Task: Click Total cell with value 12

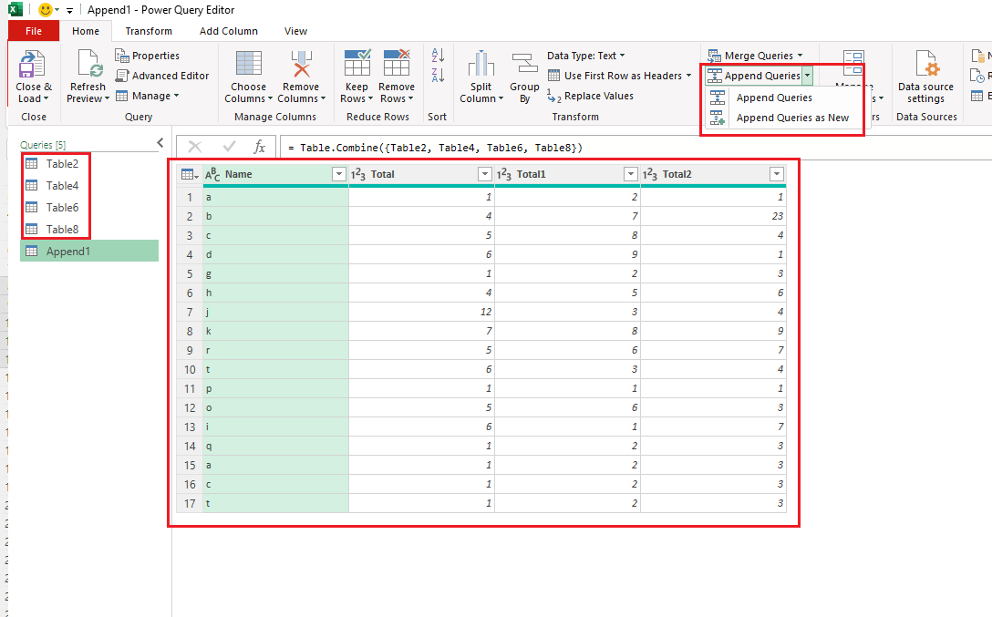Action: [421, 312]
